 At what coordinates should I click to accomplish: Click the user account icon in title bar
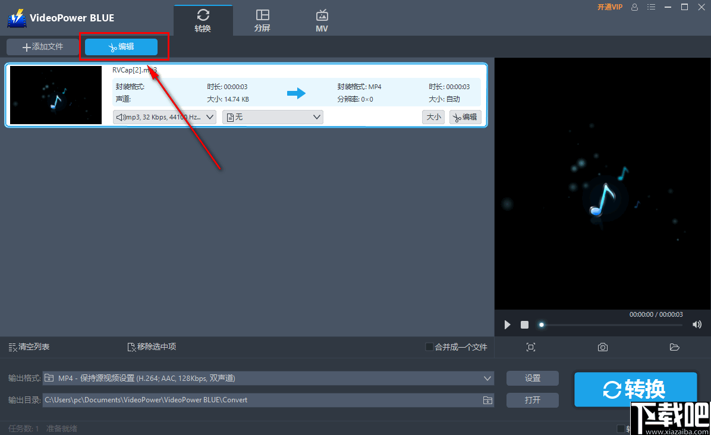pos(634,7)
